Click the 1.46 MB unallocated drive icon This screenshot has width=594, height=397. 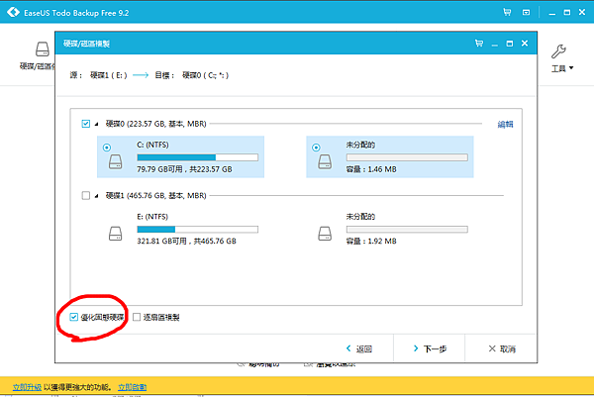click(x=325, y=161)
